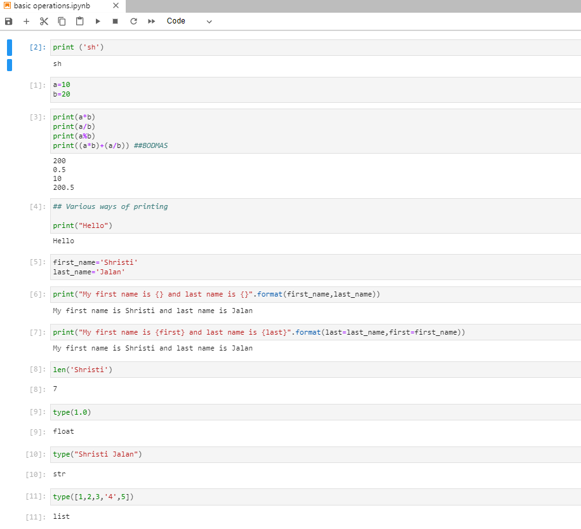This screenshot has height=529, width=581.
Task: Interrupt the kernel with the stop icon
Action: click(x=115, y=21)
